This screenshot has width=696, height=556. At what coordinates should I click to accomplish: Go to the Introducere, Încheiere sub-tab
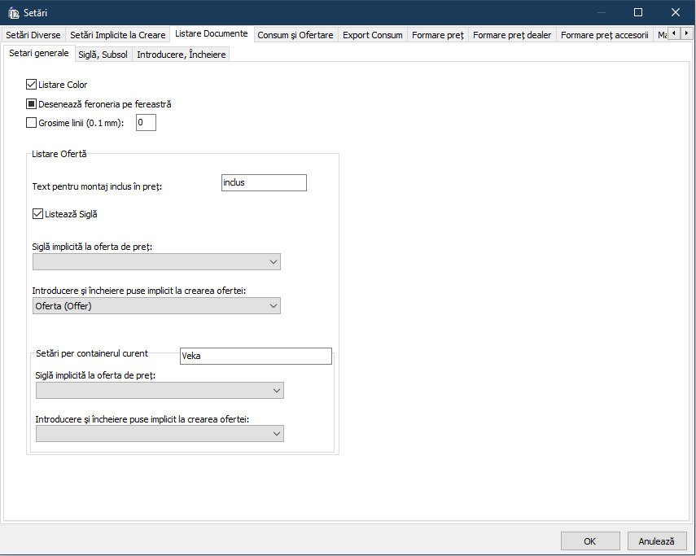click(x=181, y=55)
